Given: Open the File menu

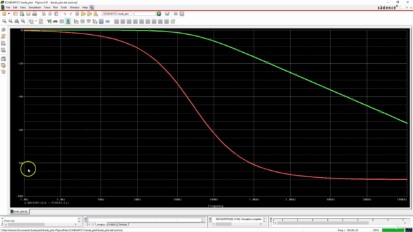Looking at the screenshot, I should coord(8,8).
